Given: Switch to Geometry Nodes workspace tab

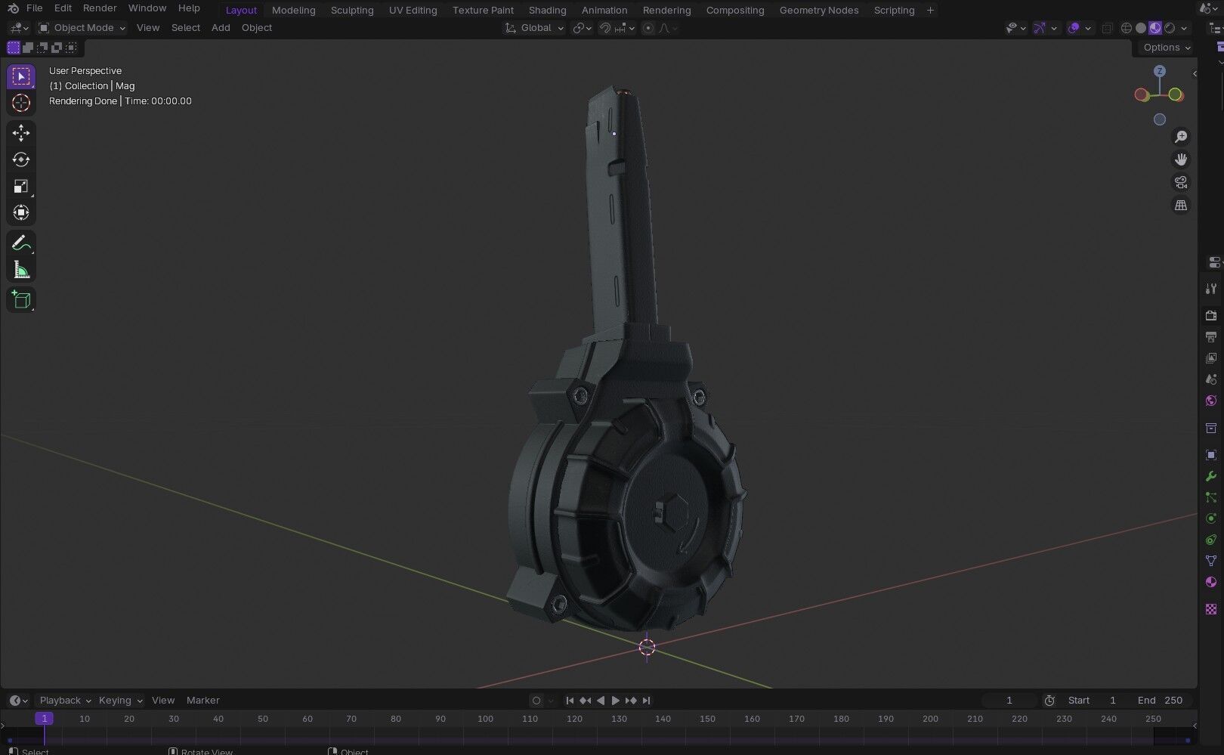Looking at the screenshot, I should 818,10.
